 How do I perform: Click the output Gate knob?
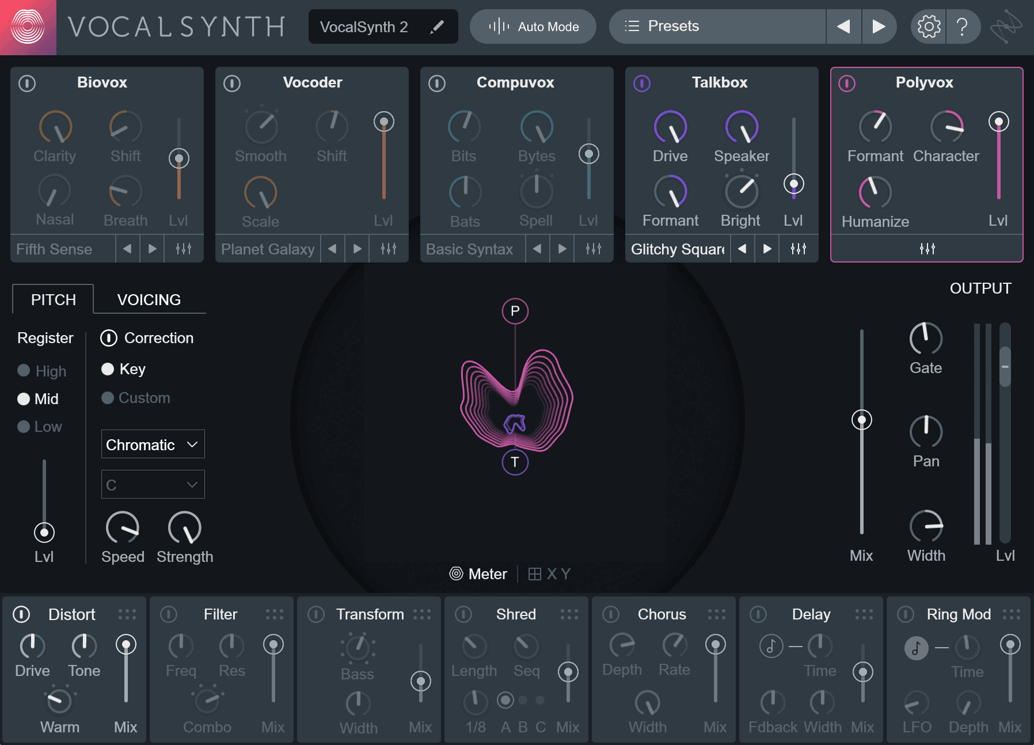(x=926, y=339)
